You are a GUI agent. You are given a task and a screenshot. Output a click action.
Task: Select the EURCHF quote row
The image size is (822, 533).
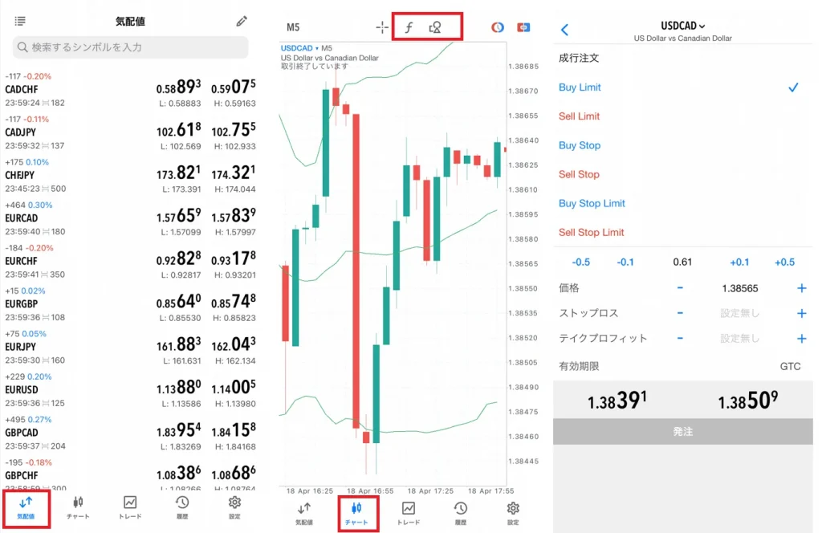131,262
